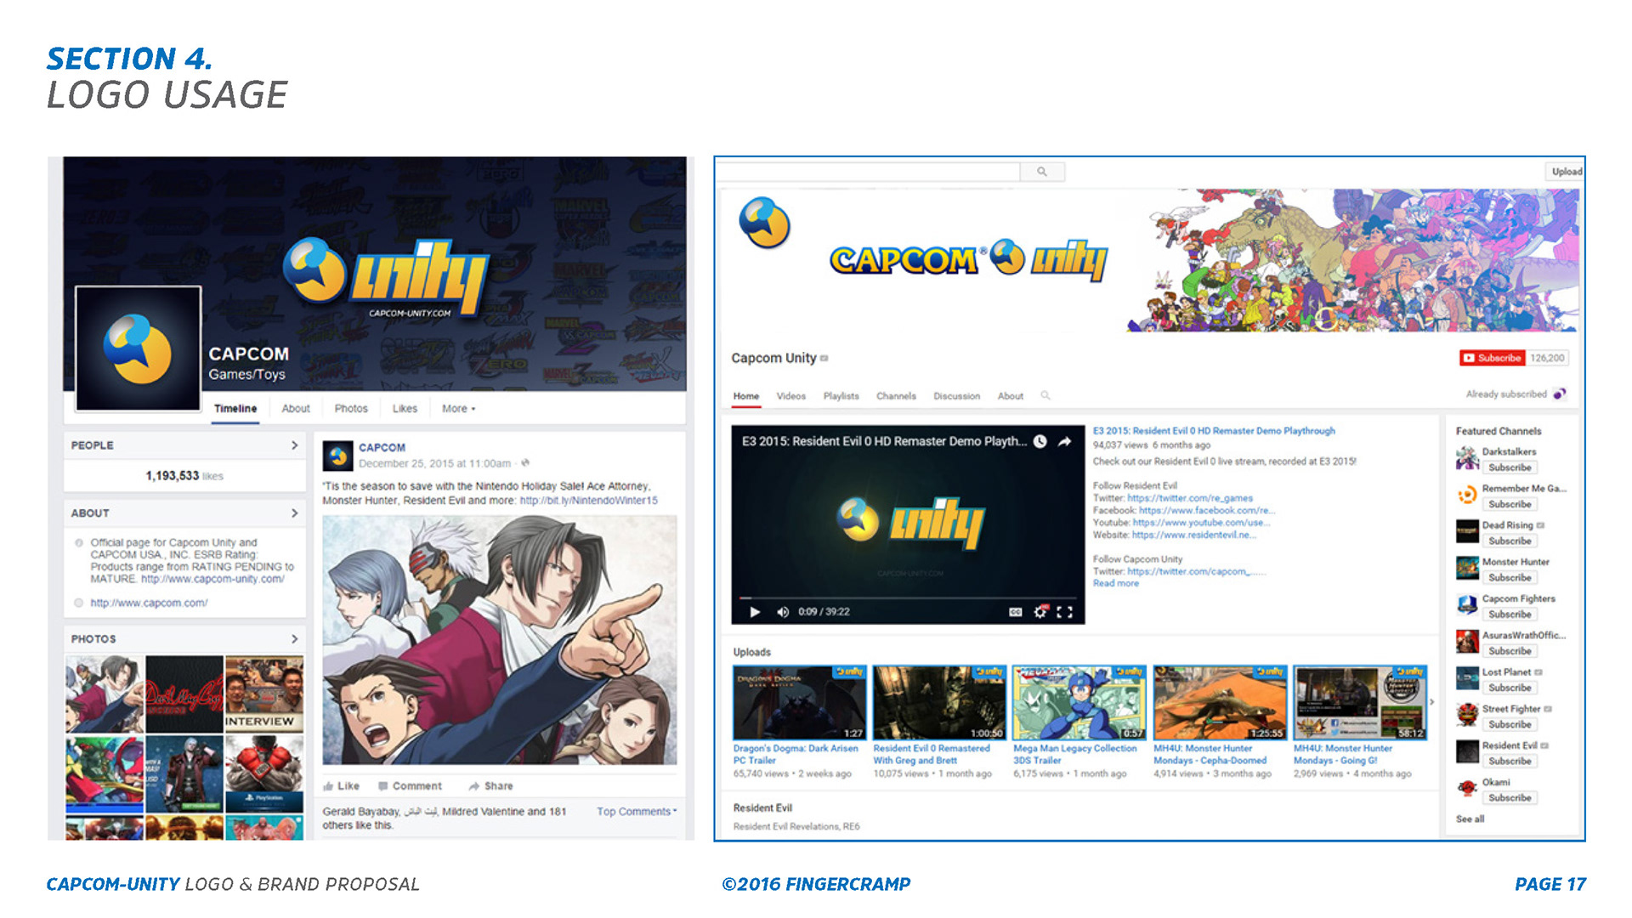Open the www.capcom.com link
Image resolution: width=1632 pixels, height=918 pixels.
(149, 603)
